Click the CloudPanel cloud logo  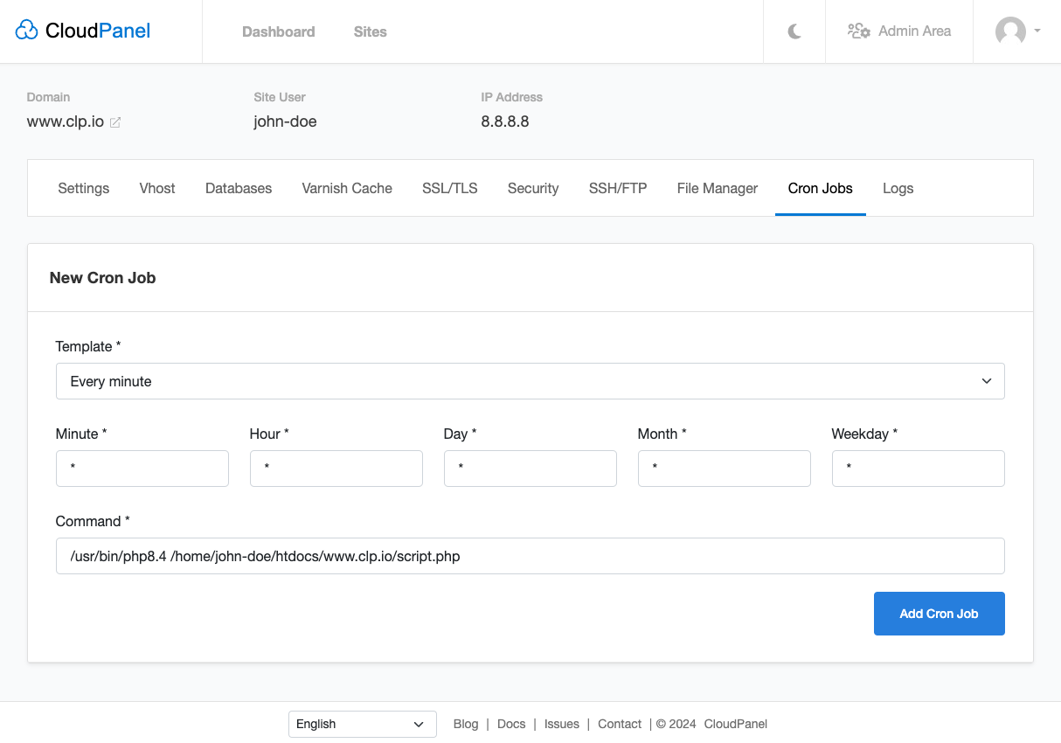[x=27, y=31]
